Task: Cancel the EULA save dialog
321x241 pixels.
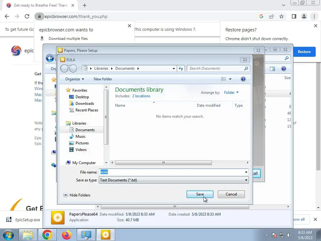Action: click(231, 194)
